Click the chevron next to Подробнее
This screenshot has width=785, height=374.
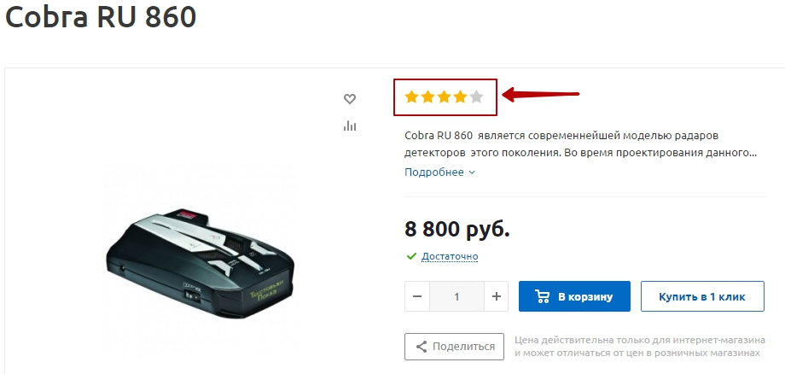coord(472,172)
